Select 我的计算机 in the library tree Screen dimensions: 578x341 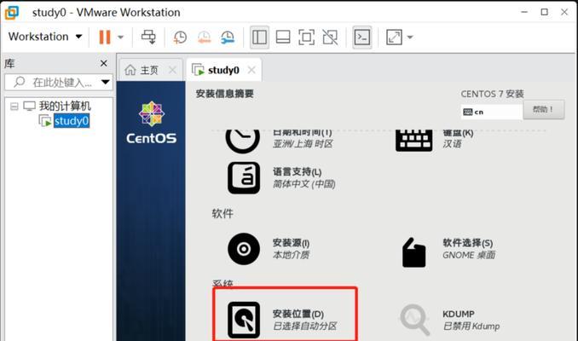[65, 107]
